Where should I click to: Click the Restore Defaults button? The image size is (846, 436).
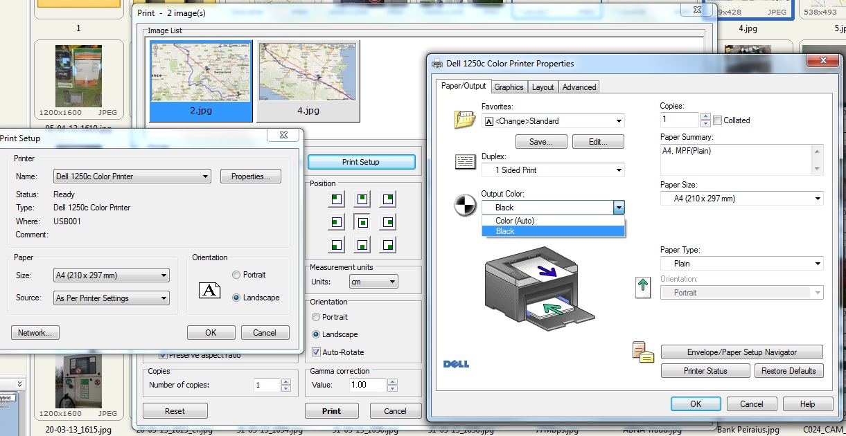788,371
